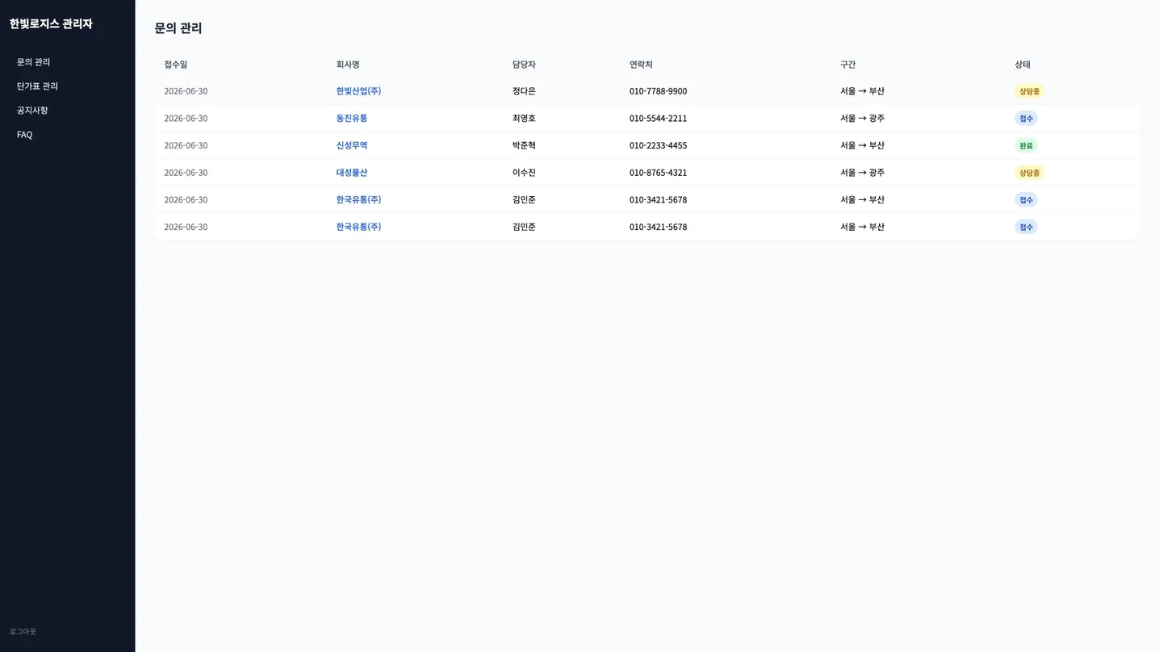The image size is (1159, 652).
Task: Click phone number 010-5544-2211
Action: 659,119
